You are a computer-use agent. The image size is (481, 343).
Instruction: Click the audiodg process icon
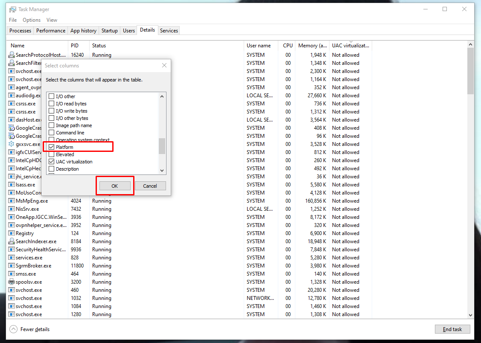[12, 95]
